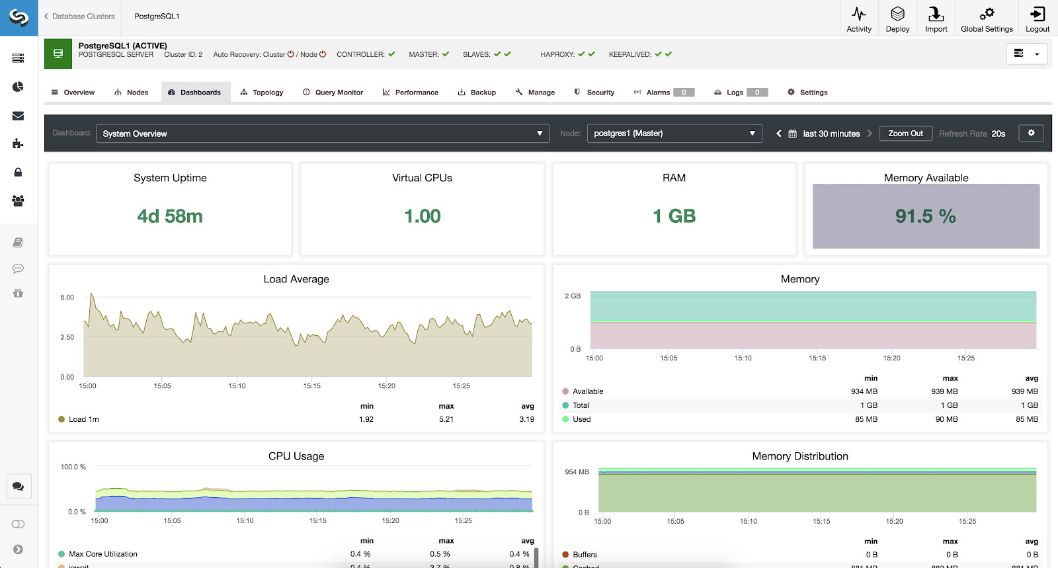1058x568 pixels.
Task: Open the pie chart reports sidebar icon
Action: click(18, 87)
